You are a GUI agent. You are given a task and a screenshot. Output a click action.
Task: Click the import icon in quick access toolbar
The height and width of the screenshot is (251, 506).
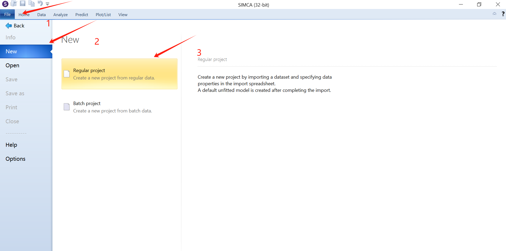point(14,4)
